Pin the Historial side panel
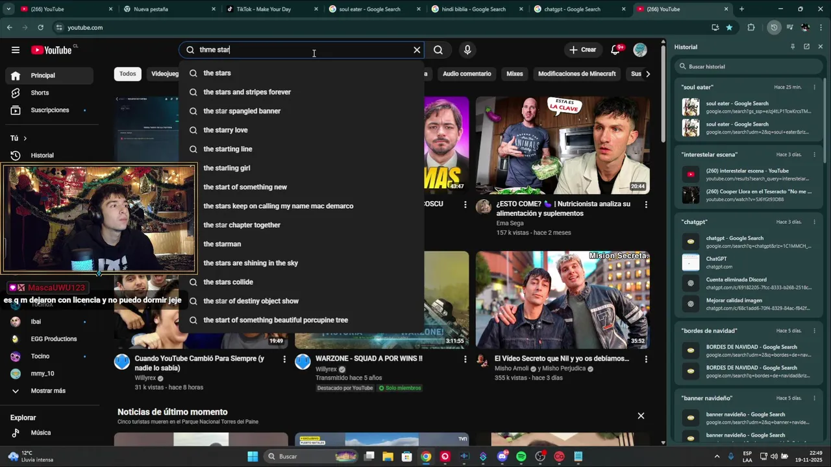 pos(793,47)
